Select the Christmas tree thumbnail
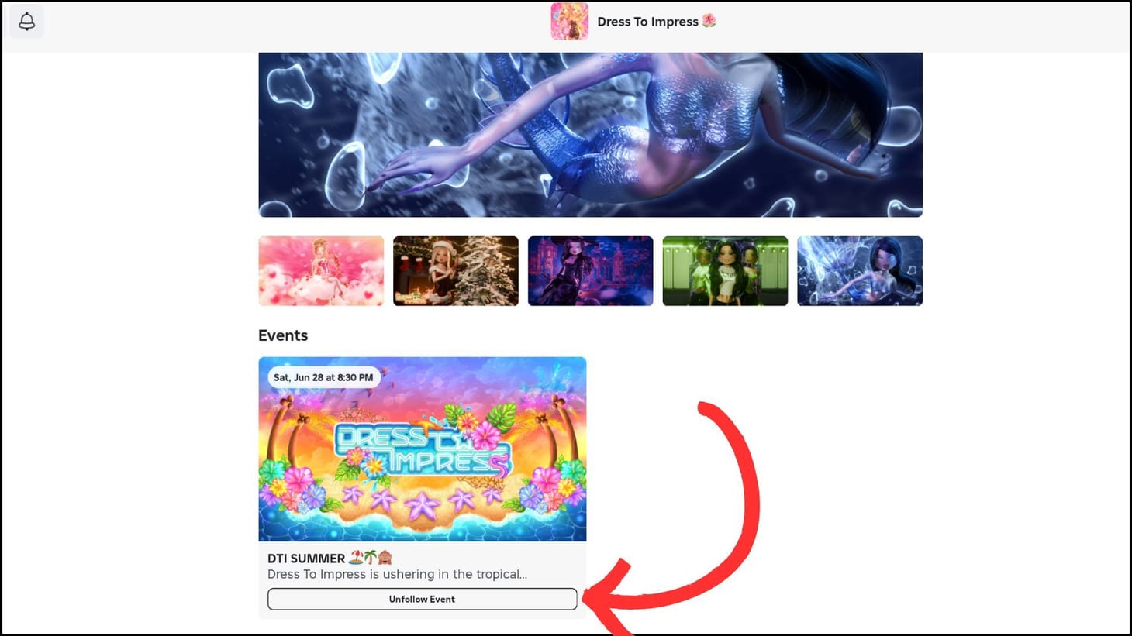 456,271
